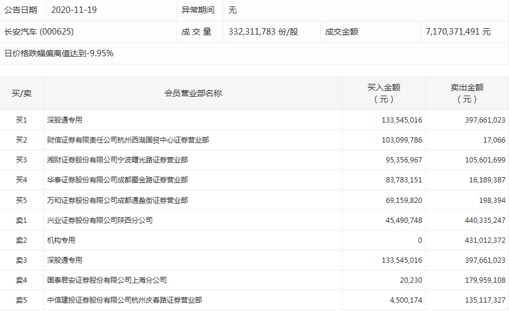Select 湘财证券股份有限公司宁波曙光路证券营业部

[x=117, y=160]
